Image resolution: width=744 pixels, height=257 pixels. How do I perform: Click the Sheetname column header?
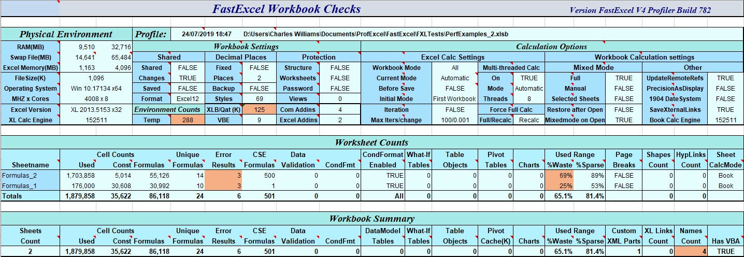tap(30, 165)
